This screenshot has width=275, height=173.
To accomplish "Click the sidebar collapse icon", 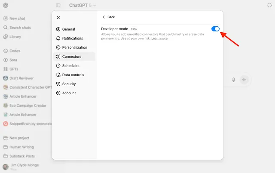I will (58, 6).
